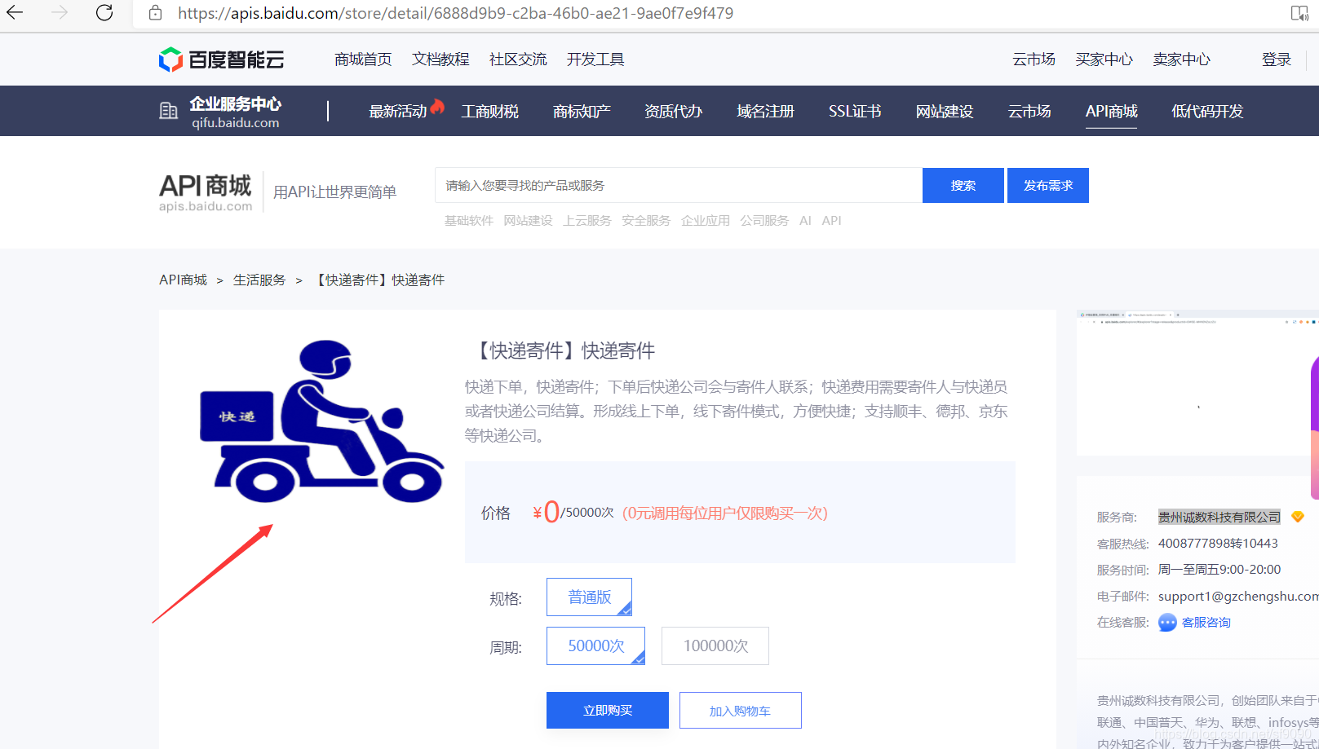This screenshot has width=1319, height=749.
Task: Select the API商城 tab
Action: click(x=1112, y=112)
